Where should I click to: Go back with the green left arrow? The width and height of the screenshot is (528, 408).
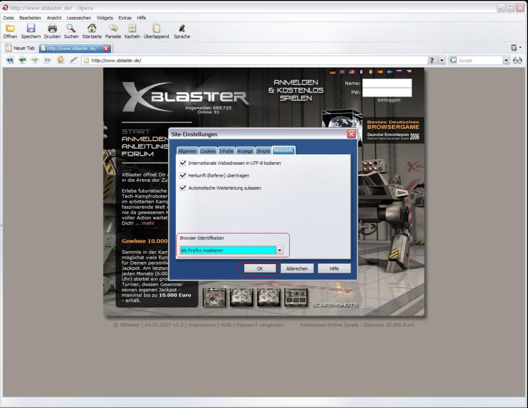pyautogui.click(x=22, y=60)
